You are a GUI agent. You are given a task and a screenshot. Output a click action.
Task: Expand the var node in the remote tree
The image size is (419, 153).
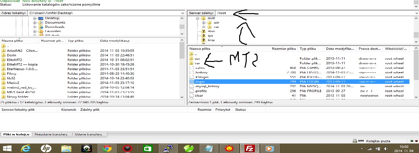click(204, 27)
